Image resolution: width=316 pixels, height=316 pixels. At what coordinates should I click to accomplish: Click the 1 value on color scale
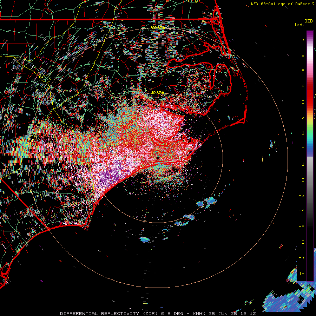pyautogui.click(x=303, y=133)
